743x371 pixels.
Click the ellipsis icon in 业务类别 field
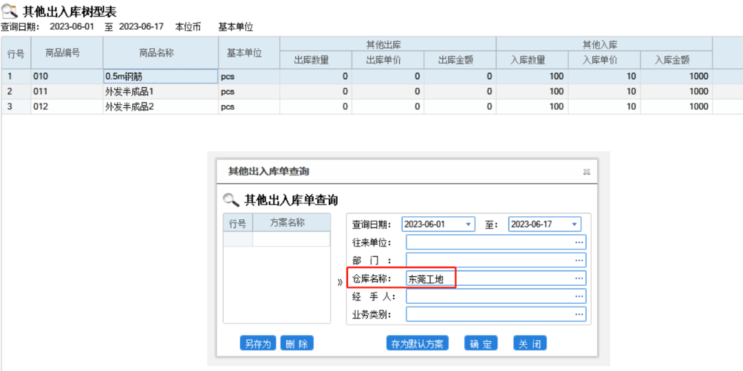click(579, 314)
